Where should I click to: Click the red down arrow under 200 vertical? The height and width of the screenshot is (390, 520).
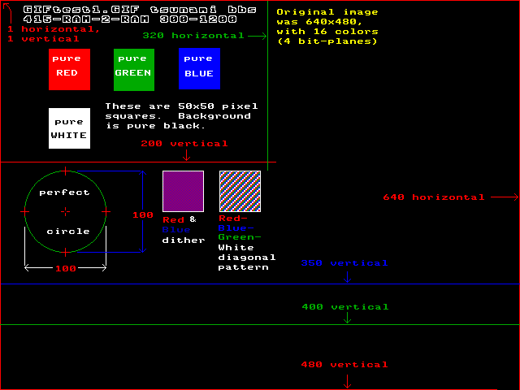[186, 155]
